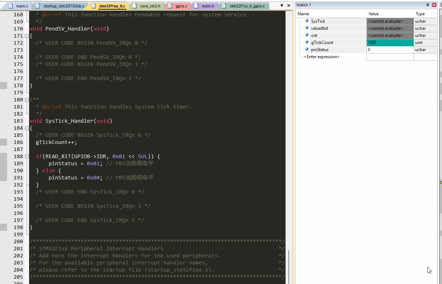The height and width of the screenshot is (284, 442).
Task: Click the diamond icon beside gTickCount in Watch 1
Action: [x=306, y=42]
